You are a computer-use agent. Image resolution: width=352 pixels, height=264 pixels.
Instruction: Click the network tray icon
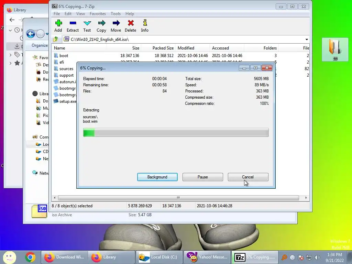tap(309, 257)
